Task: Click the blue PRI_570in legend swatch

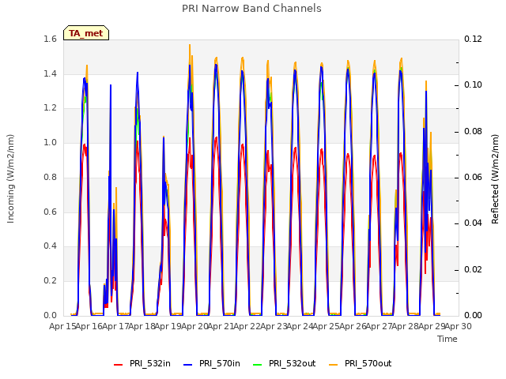Action: pyautogui.click(x=188, y=365)
